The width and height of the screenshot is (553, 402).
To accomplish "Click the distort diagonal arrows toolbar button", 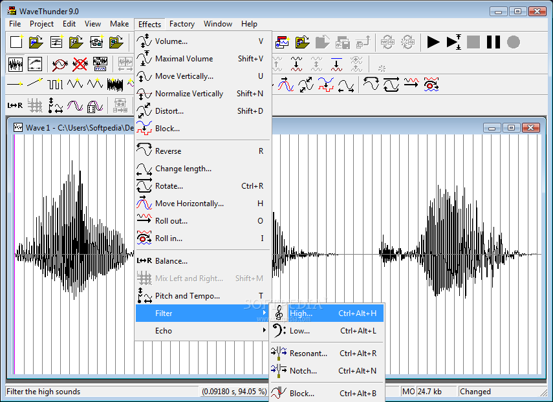I will click(x=306, y=84).
